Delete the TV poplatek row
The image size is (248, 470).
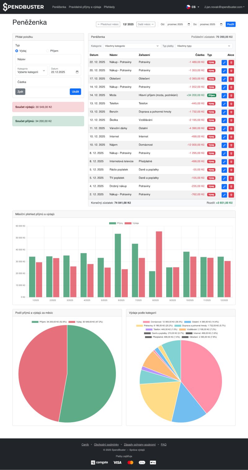pyautogui.click(x=231, y=178)
